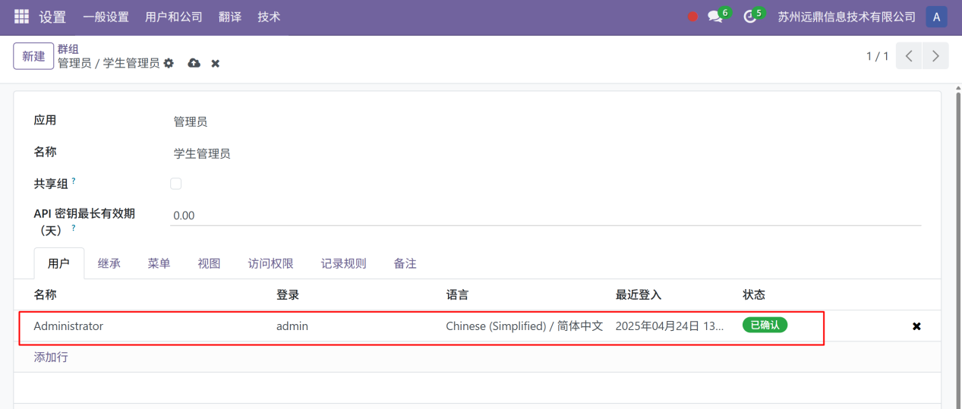
Task: Save the record using the cloud upload icon
Action: pos(194,63)
